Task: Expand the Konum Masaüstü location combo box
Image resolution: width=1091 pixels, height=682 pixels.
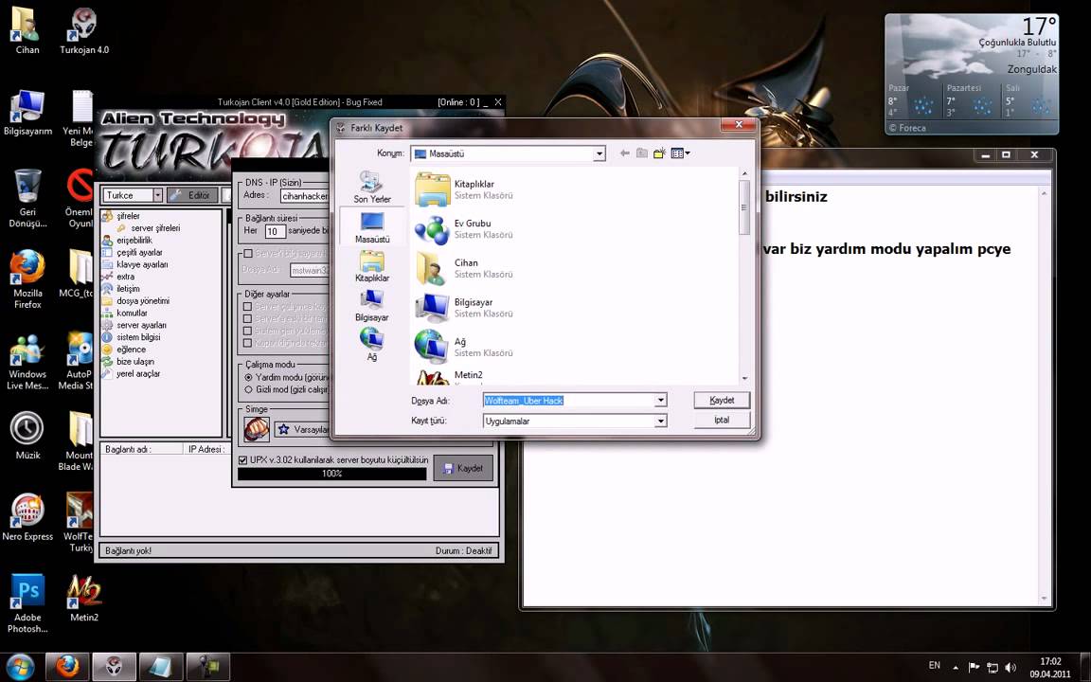Action: point(599,153)
